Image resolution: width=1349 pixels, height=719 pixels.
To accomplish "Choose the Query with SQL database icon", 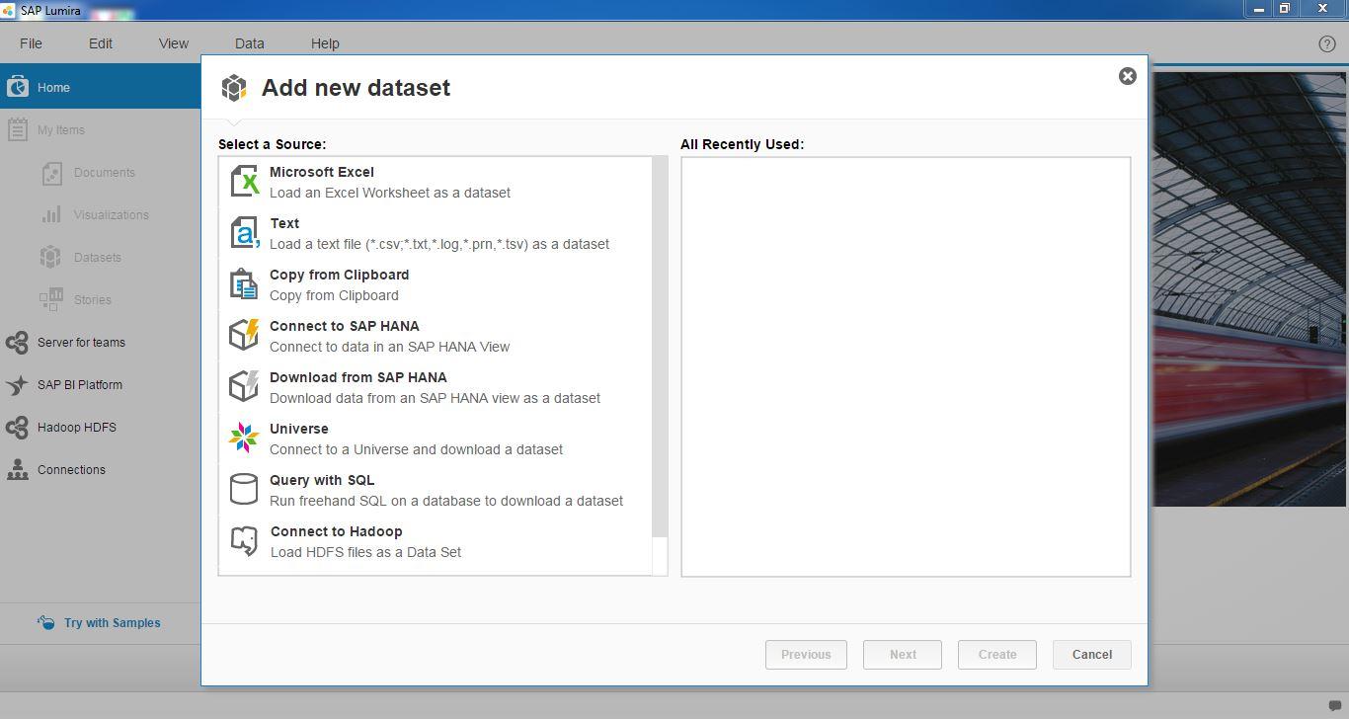I will [244, 490].
